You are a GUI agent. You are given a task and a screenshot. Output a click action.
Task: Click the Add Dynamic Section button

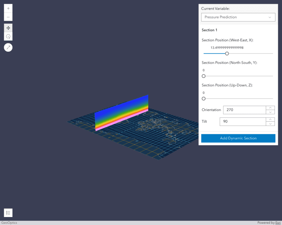(238, 138)
